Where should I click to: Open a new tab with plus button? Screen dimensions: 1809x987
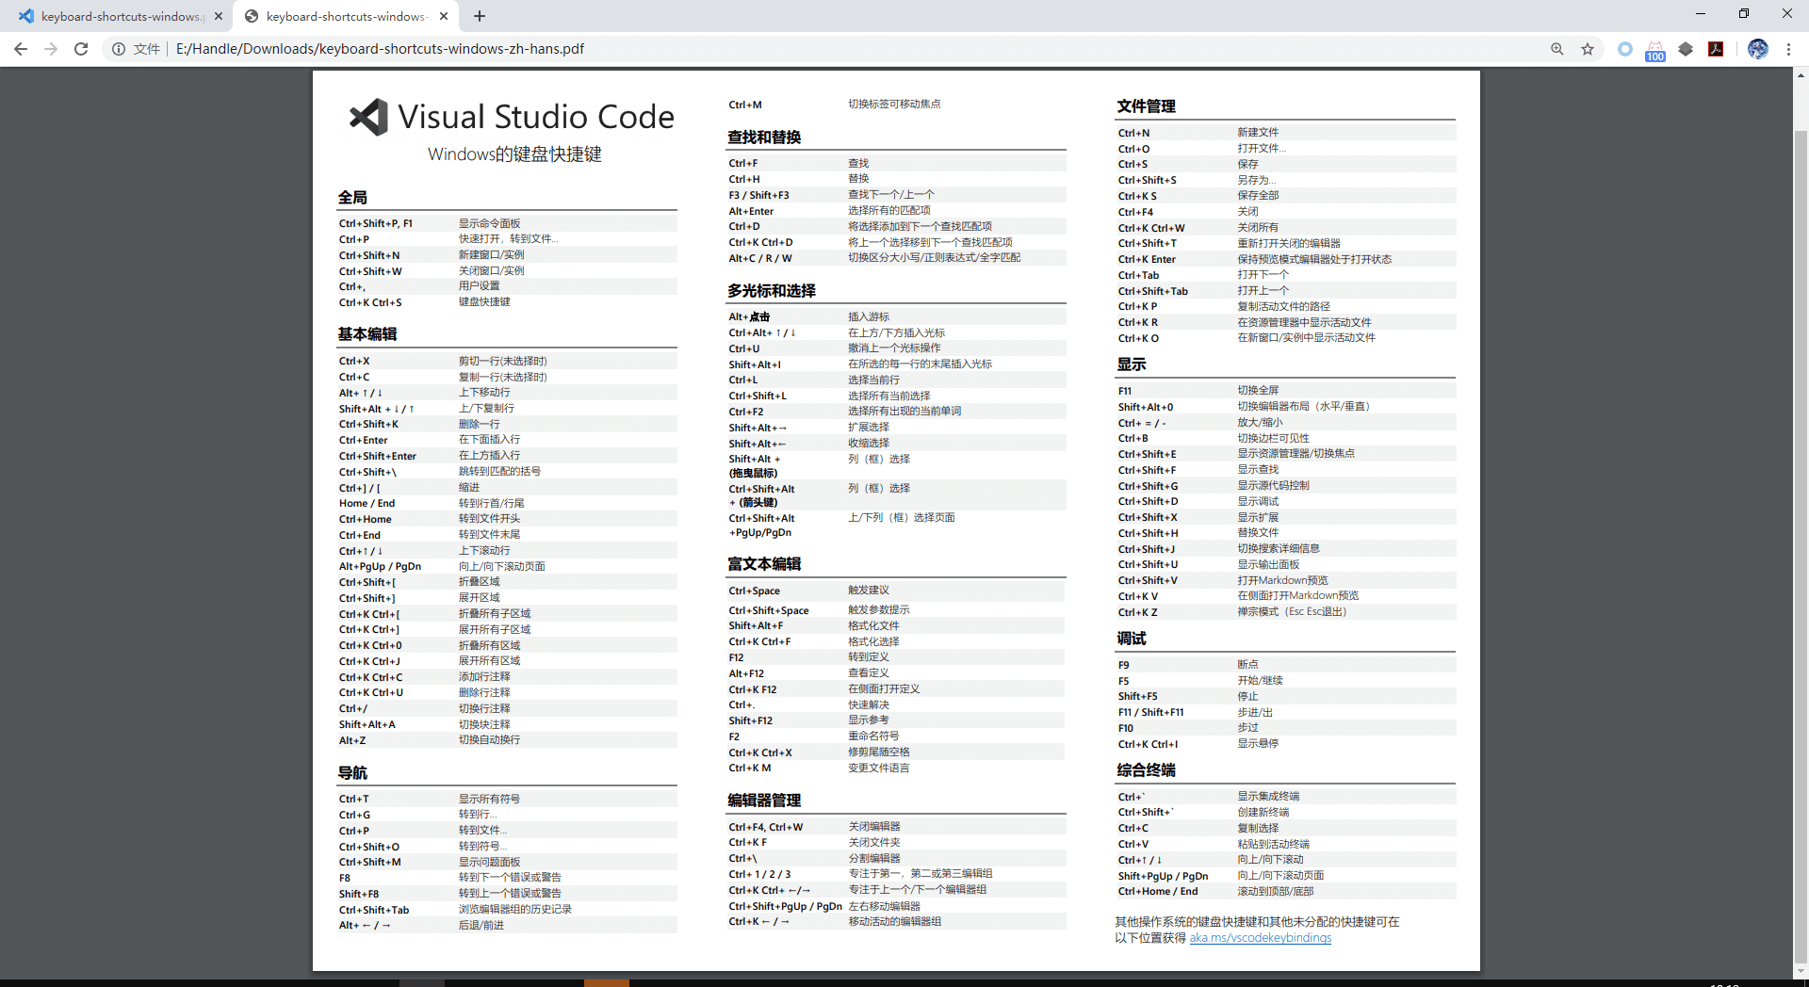point(480,16)
